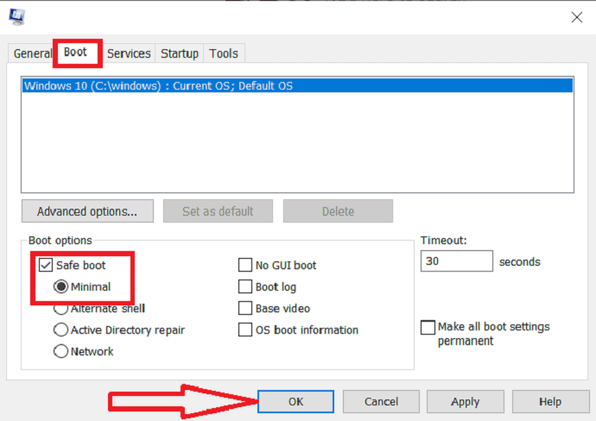The width and height of the screenshot is (596, 421).
Task: Switch to the General tab
Action: click(32, 53)
